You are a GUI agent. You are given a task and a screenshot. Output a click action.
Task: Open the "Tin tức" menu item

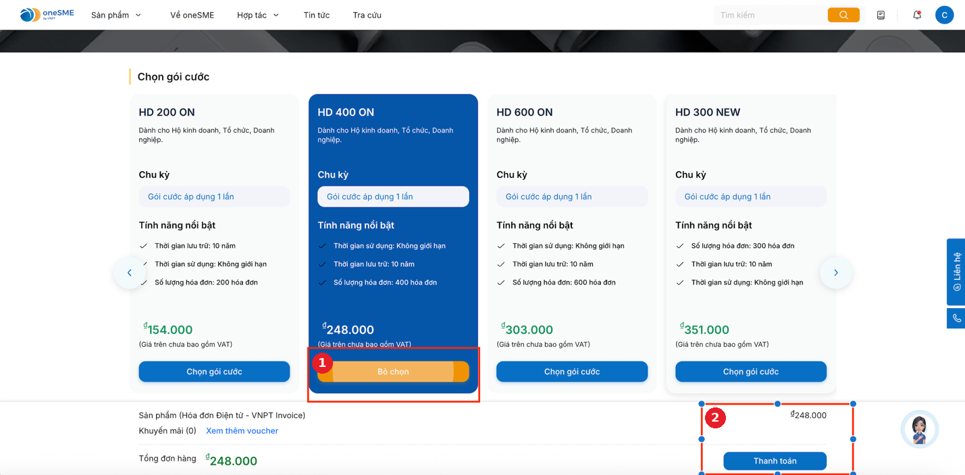[x=317, y=15]
